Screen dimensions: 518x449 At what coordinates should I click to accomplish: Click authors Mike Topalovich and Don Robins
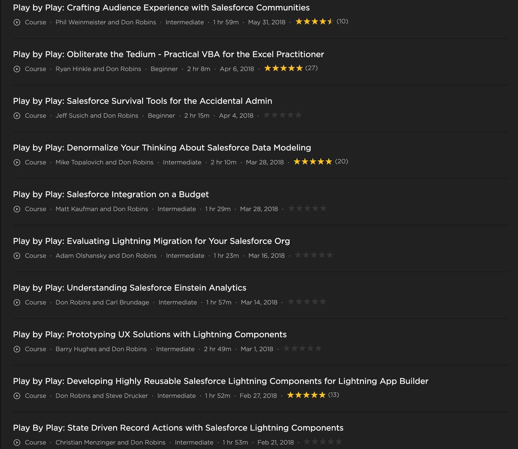(x=104, y=162)
